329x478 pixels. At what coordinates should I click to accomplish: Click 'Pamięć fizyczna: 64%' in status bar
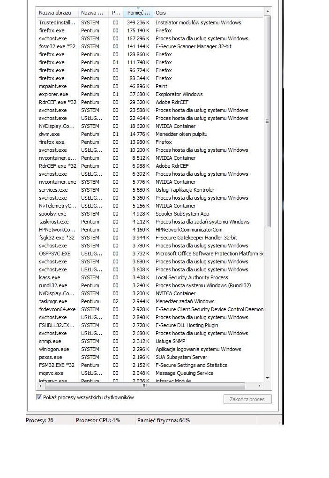164,420
